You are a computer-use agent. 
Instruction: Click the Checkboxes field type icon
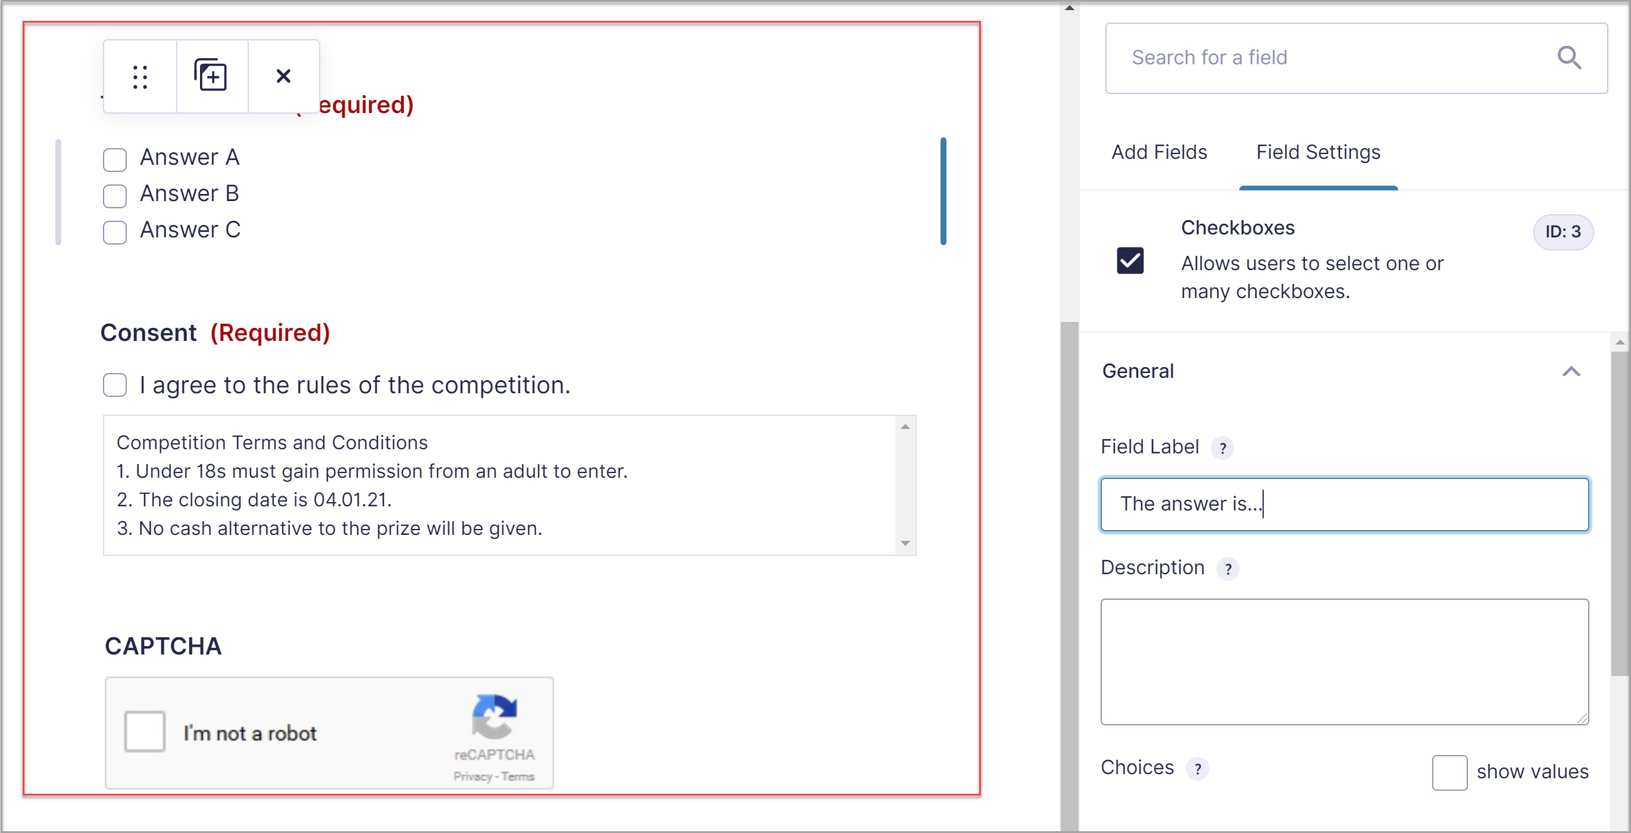click(1130, 260)
